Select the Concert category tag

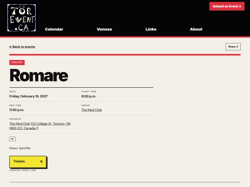click(x=17, y=62)
